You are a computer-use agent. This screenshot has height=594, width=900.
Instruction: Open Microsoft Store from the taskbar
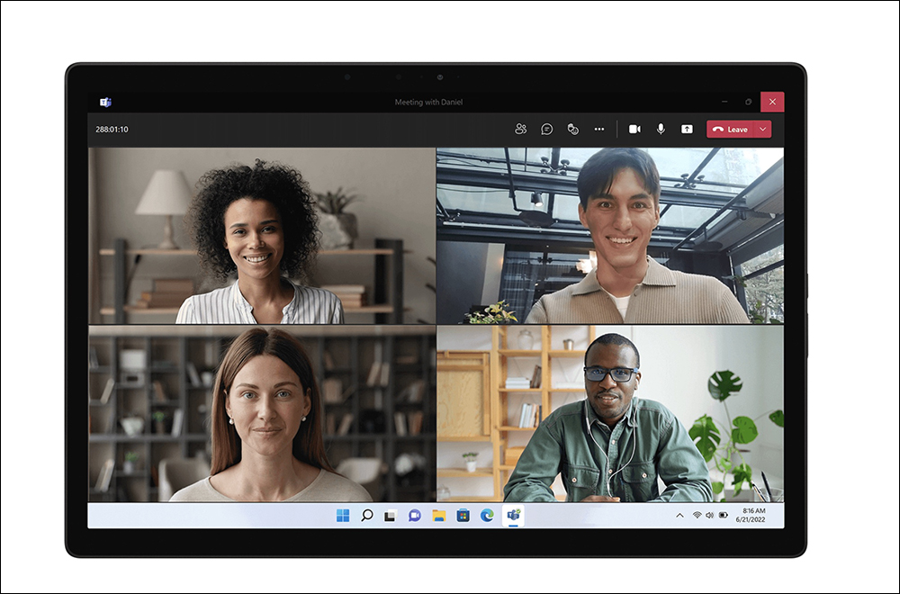click(463, 516)
